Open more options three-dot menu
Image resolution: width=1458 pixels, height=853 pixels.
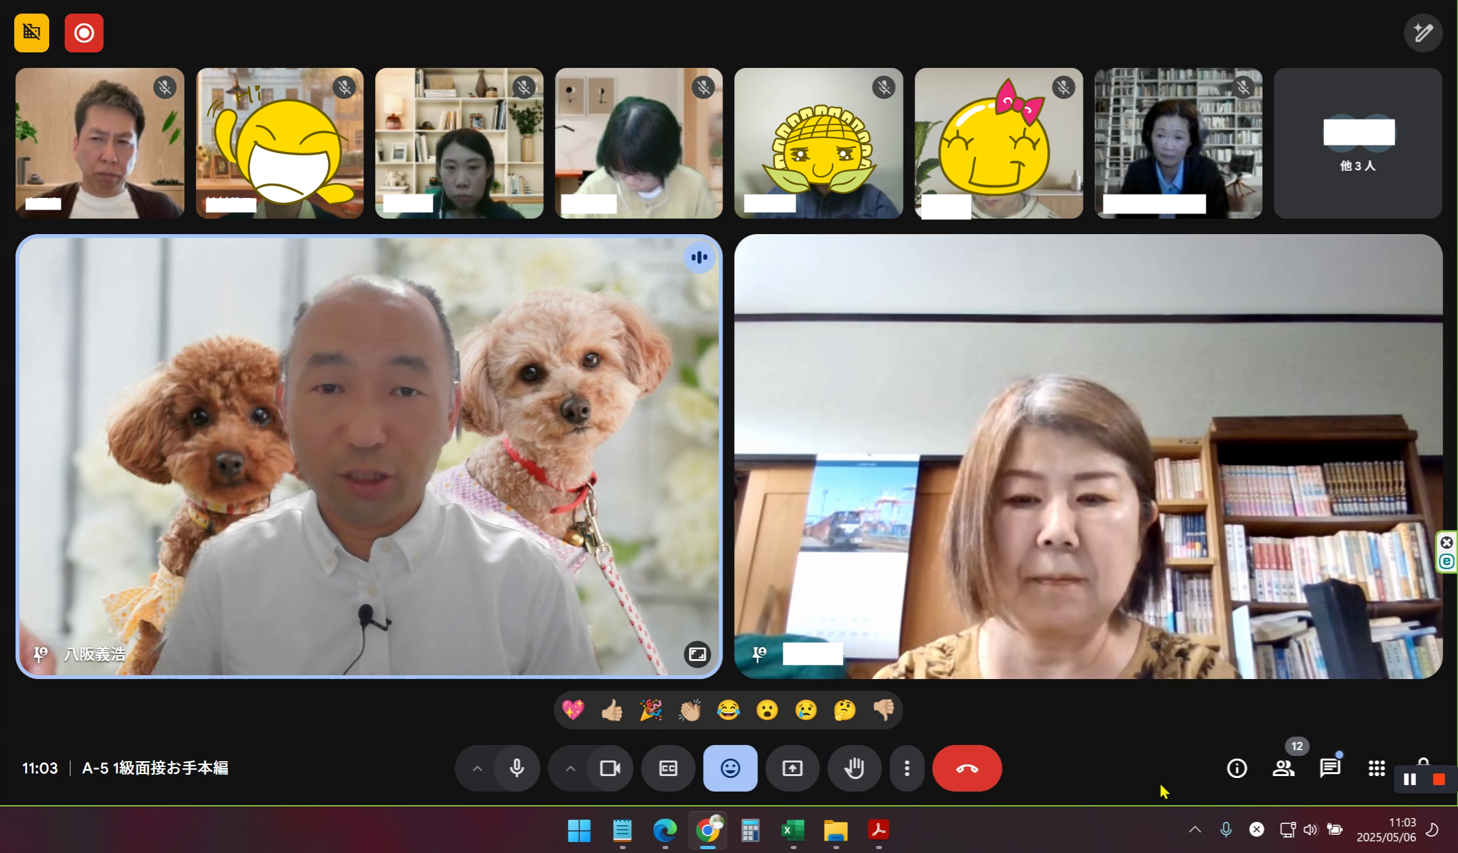pyautogui.click(x=907, y=768)
